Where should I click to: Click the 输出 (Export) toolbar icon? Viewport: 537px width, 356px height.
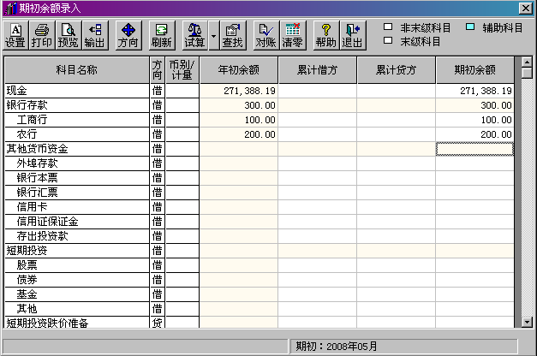click(95, 36)
